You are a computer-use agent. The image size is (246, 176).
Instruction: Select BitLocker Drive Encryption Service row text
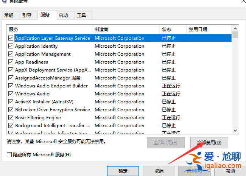pos(53,110)
